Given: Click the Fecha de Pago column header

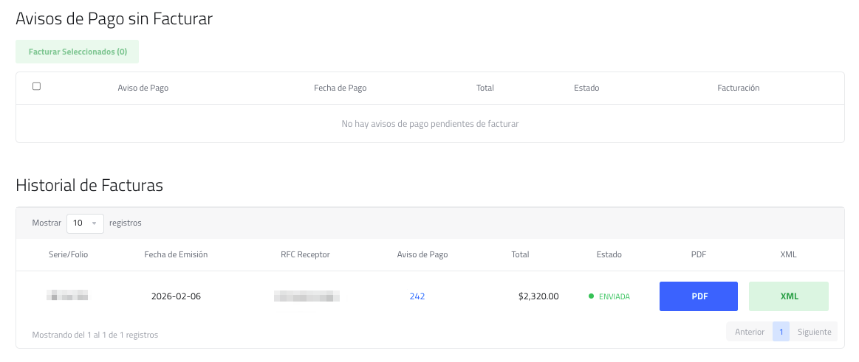Looking at the screenshot, I should 340,88.
